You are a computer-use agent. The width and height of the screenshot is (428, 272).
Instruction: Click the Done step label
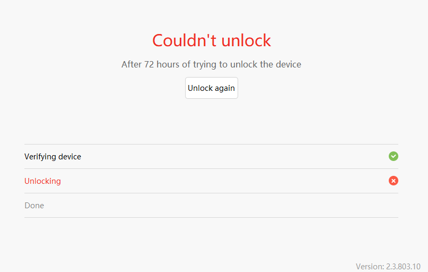34,206
